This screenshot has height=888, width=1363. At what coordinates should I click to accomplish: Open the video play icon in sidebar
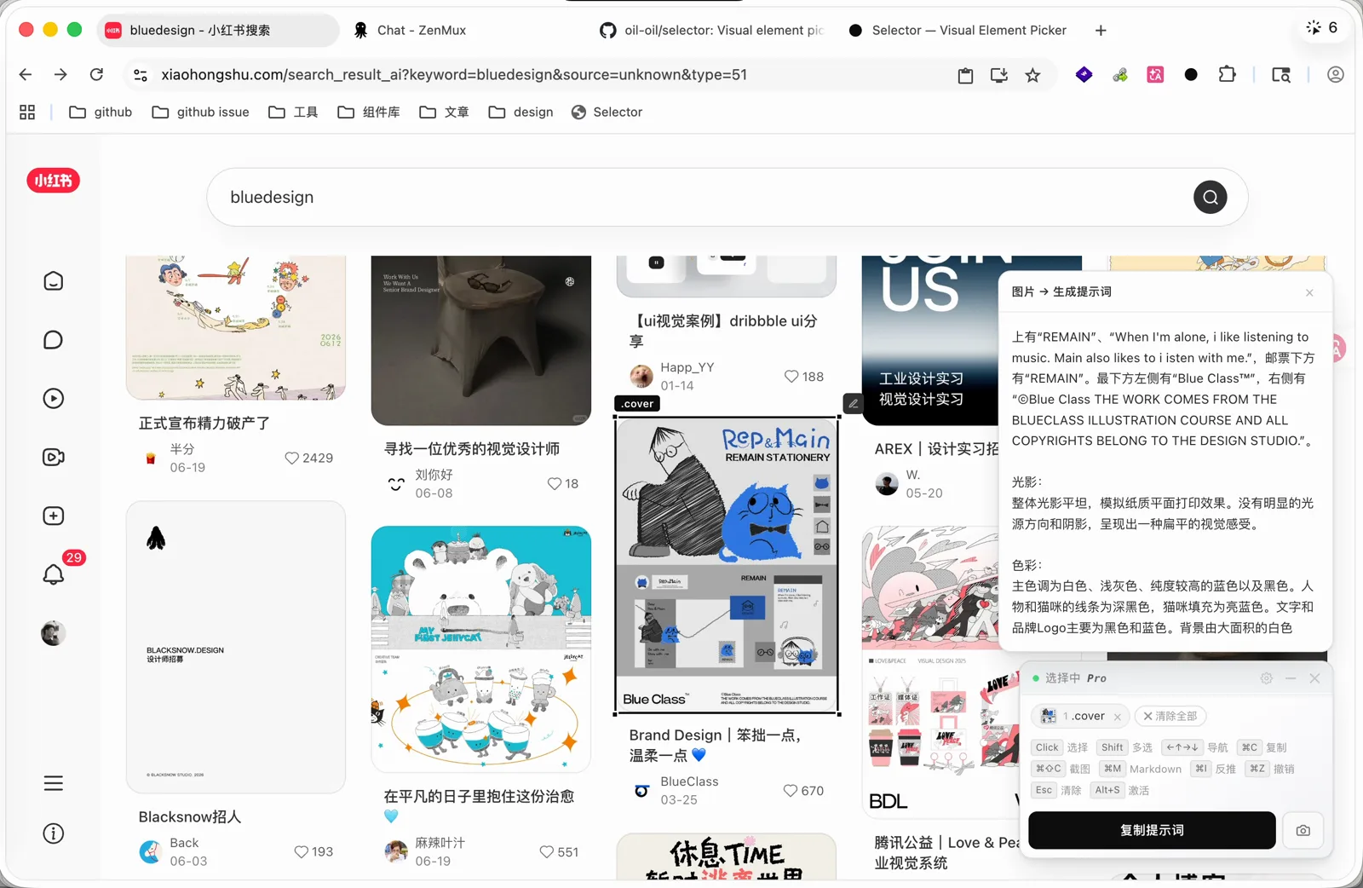pyautogui.click(x=53, y=398)
